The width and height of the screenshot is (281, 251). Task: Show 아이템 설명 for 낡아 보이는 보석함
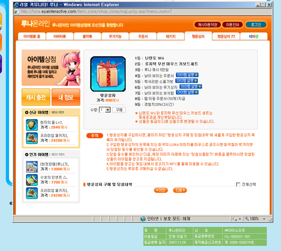pos(187,92)
